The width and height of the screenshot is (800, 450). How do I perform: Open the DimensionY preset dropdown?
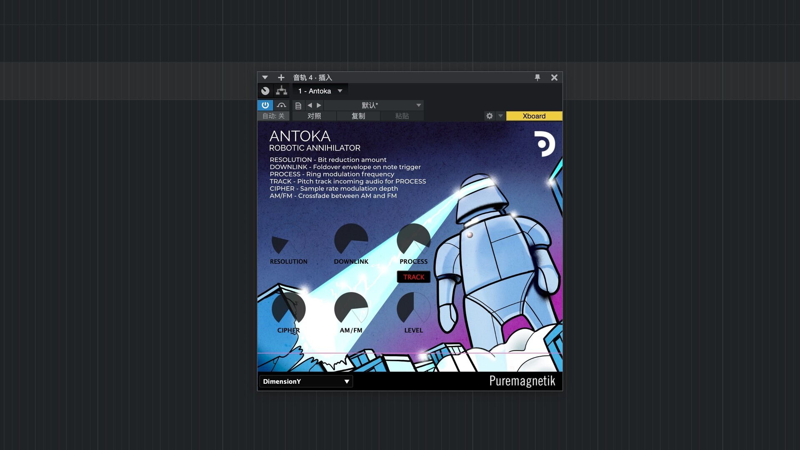[306, 382]
